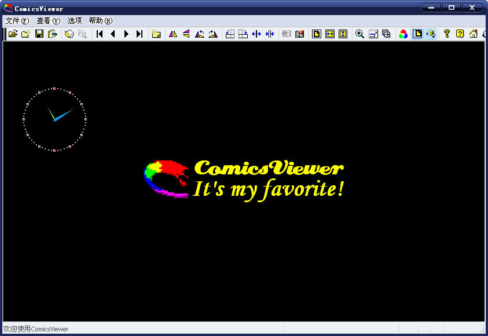The image size is (488, 336).
Task: Rotate image clockwise icon
Action: (x=213, y=34)
